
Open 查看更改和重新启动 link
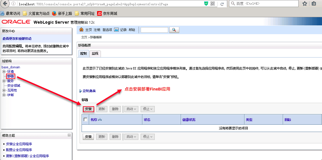point(17,39)
